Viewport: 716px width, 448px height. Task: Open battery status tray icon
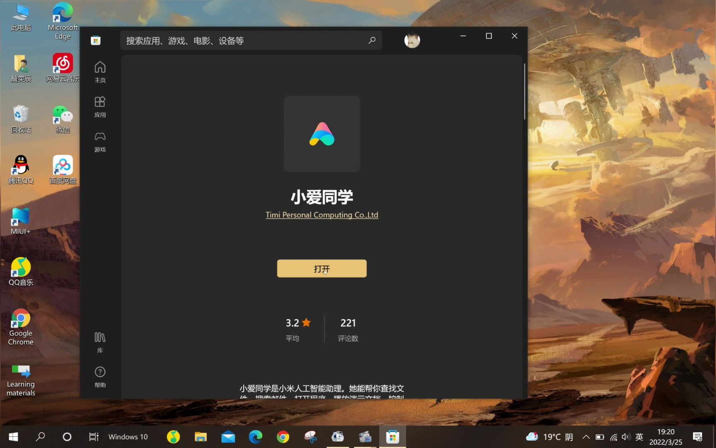[600, 437]
